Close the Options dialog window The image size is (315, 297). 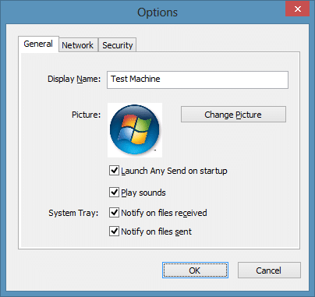(x=298, y=9)
